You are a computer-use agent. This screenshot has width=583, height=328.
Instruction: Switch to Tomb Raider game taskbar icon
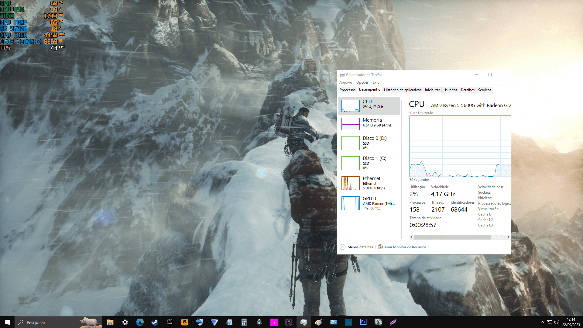pos(378,322)
